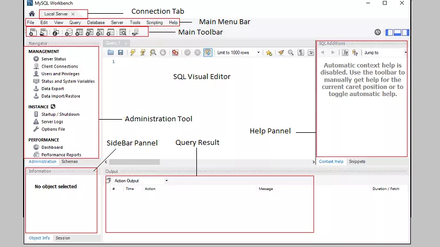The image size is (440, 247).
Task: Show the find panel magnifier icon
Action: (x=291, y=52)
